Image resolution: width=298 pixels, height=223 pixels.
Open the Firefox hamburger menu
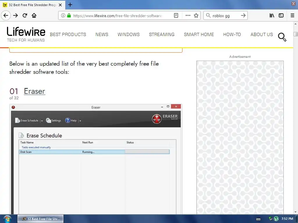(x=292, y=16)
